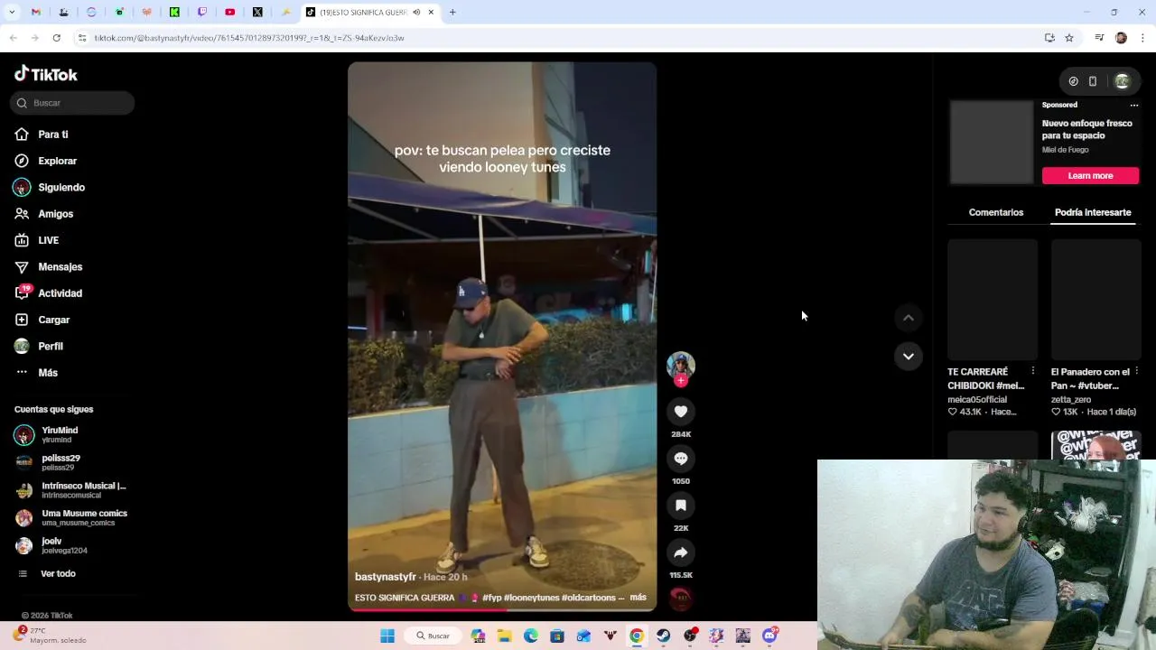Go to the next video arrow
The image size is (1156, 650).
click(x=909, y=356)
